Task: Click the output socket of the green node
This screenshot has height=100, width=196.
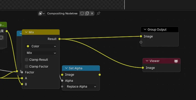Action: pyautogui.click(x=7, y=31)
